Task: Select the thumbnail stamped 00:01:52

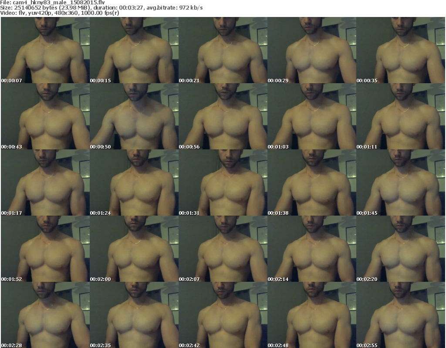Action: [x=45, y=249]
